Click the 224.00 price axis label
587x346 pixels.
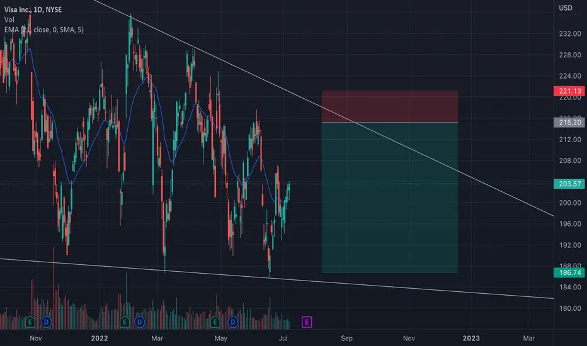tap(570, 76)
